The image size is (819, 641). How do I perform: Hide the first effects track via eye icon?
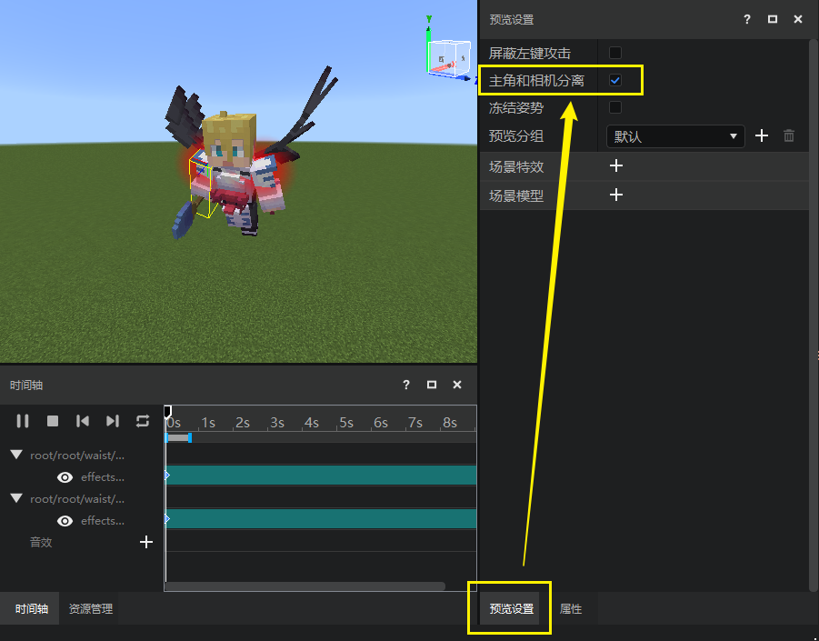[x=65, y=477]
